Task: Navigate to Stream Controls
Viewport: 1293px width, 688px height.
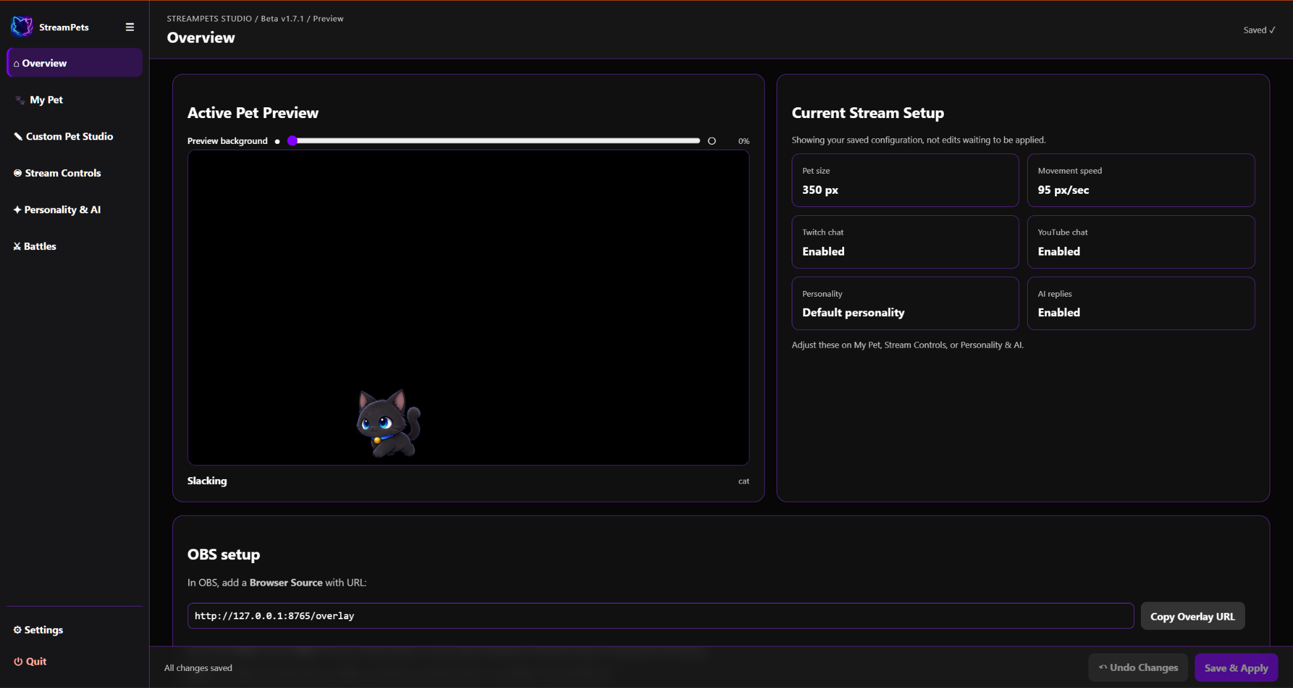Action: (74, 173)
